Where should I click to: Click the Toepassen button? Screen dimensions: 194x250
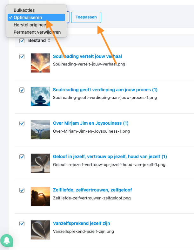click(x=86, y=17)
